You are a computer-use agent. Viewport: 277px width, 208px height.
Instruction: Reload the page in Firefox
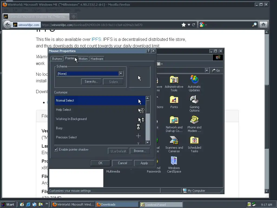pos(194,25)
